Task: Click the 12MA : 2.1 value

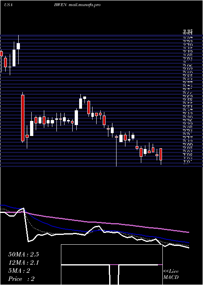Action: tap(24, 263)
